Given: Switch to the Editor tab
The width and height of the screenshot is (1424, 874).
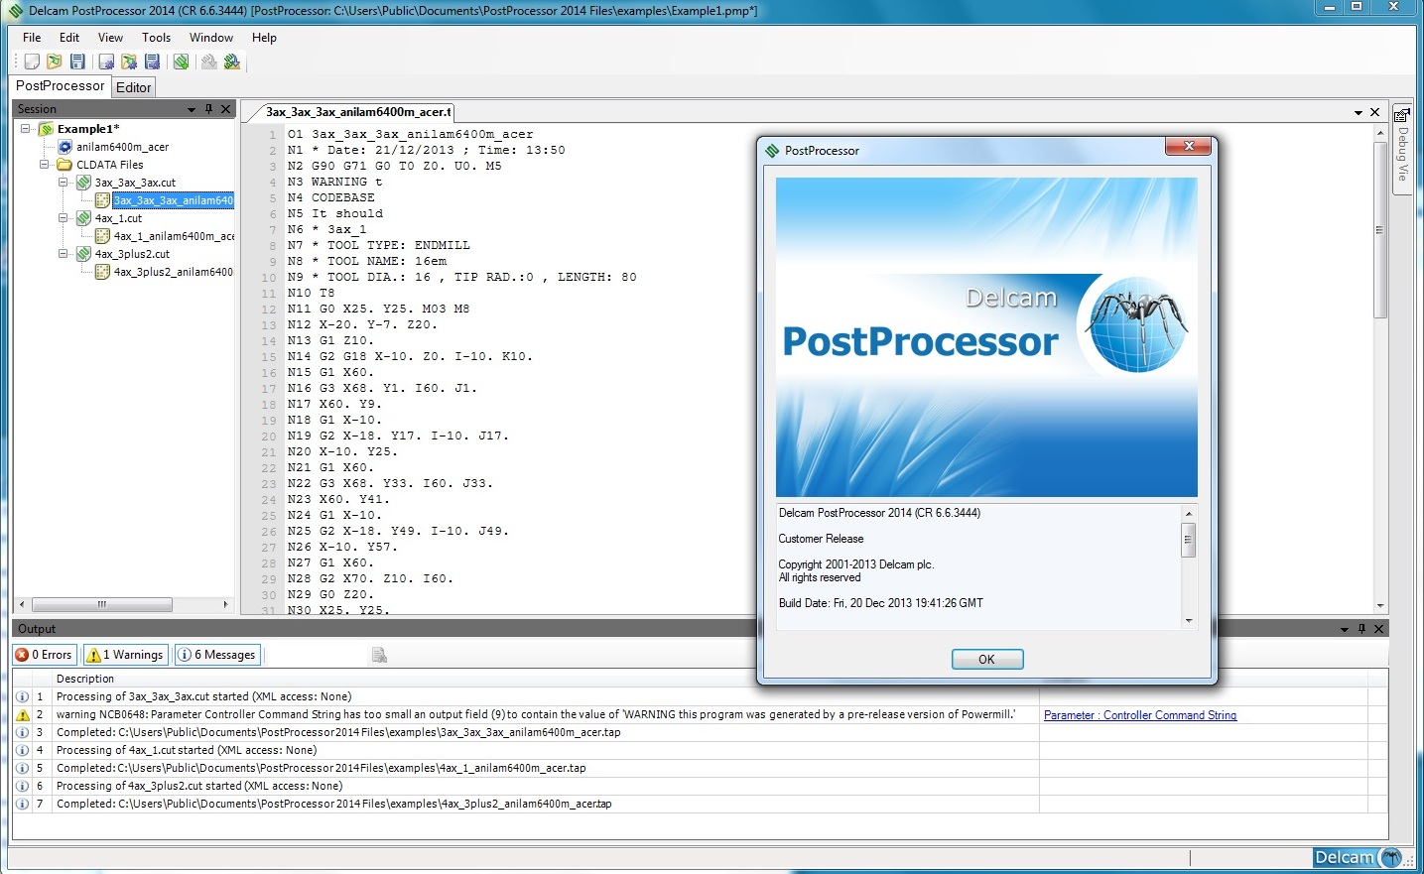Looking at the screenshot, I should click(134, 87).
